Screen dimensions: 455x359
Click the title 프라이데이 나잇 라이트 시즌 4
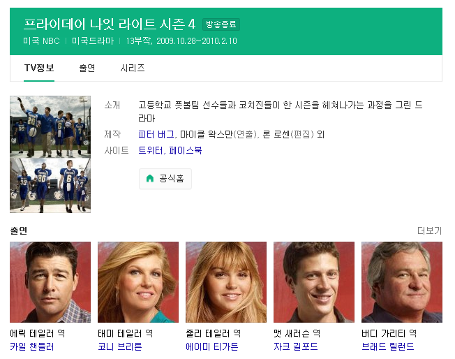[x=110, y=24]
